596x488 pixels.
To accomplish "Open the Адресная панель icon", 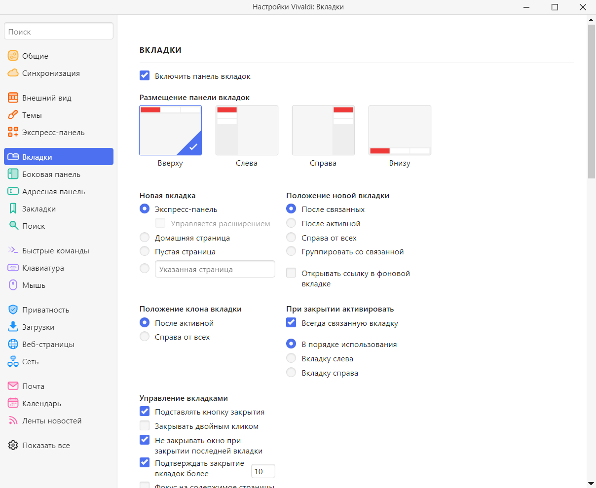I will point(13,191).
